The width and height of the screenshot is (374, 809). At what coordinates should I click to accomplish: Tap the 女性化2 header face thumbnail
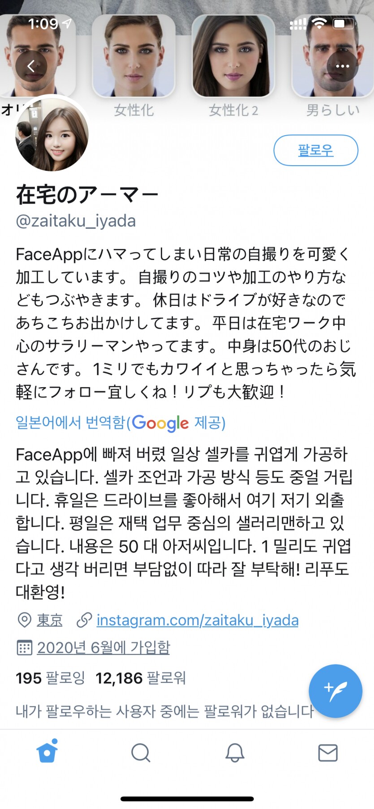pos(233,56)
